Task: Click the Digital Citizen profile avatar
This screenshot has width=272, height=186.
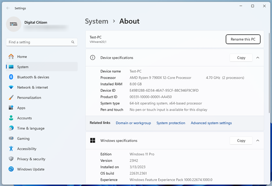Action: point(13,24)
